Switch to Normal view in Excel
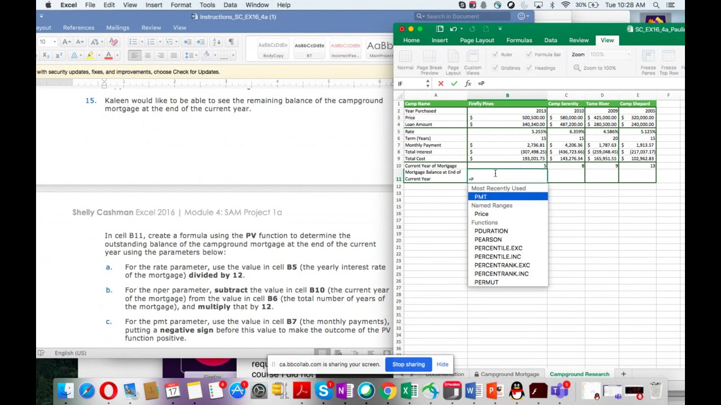This screenshot has height=405, width=721. tap(405, 61)
